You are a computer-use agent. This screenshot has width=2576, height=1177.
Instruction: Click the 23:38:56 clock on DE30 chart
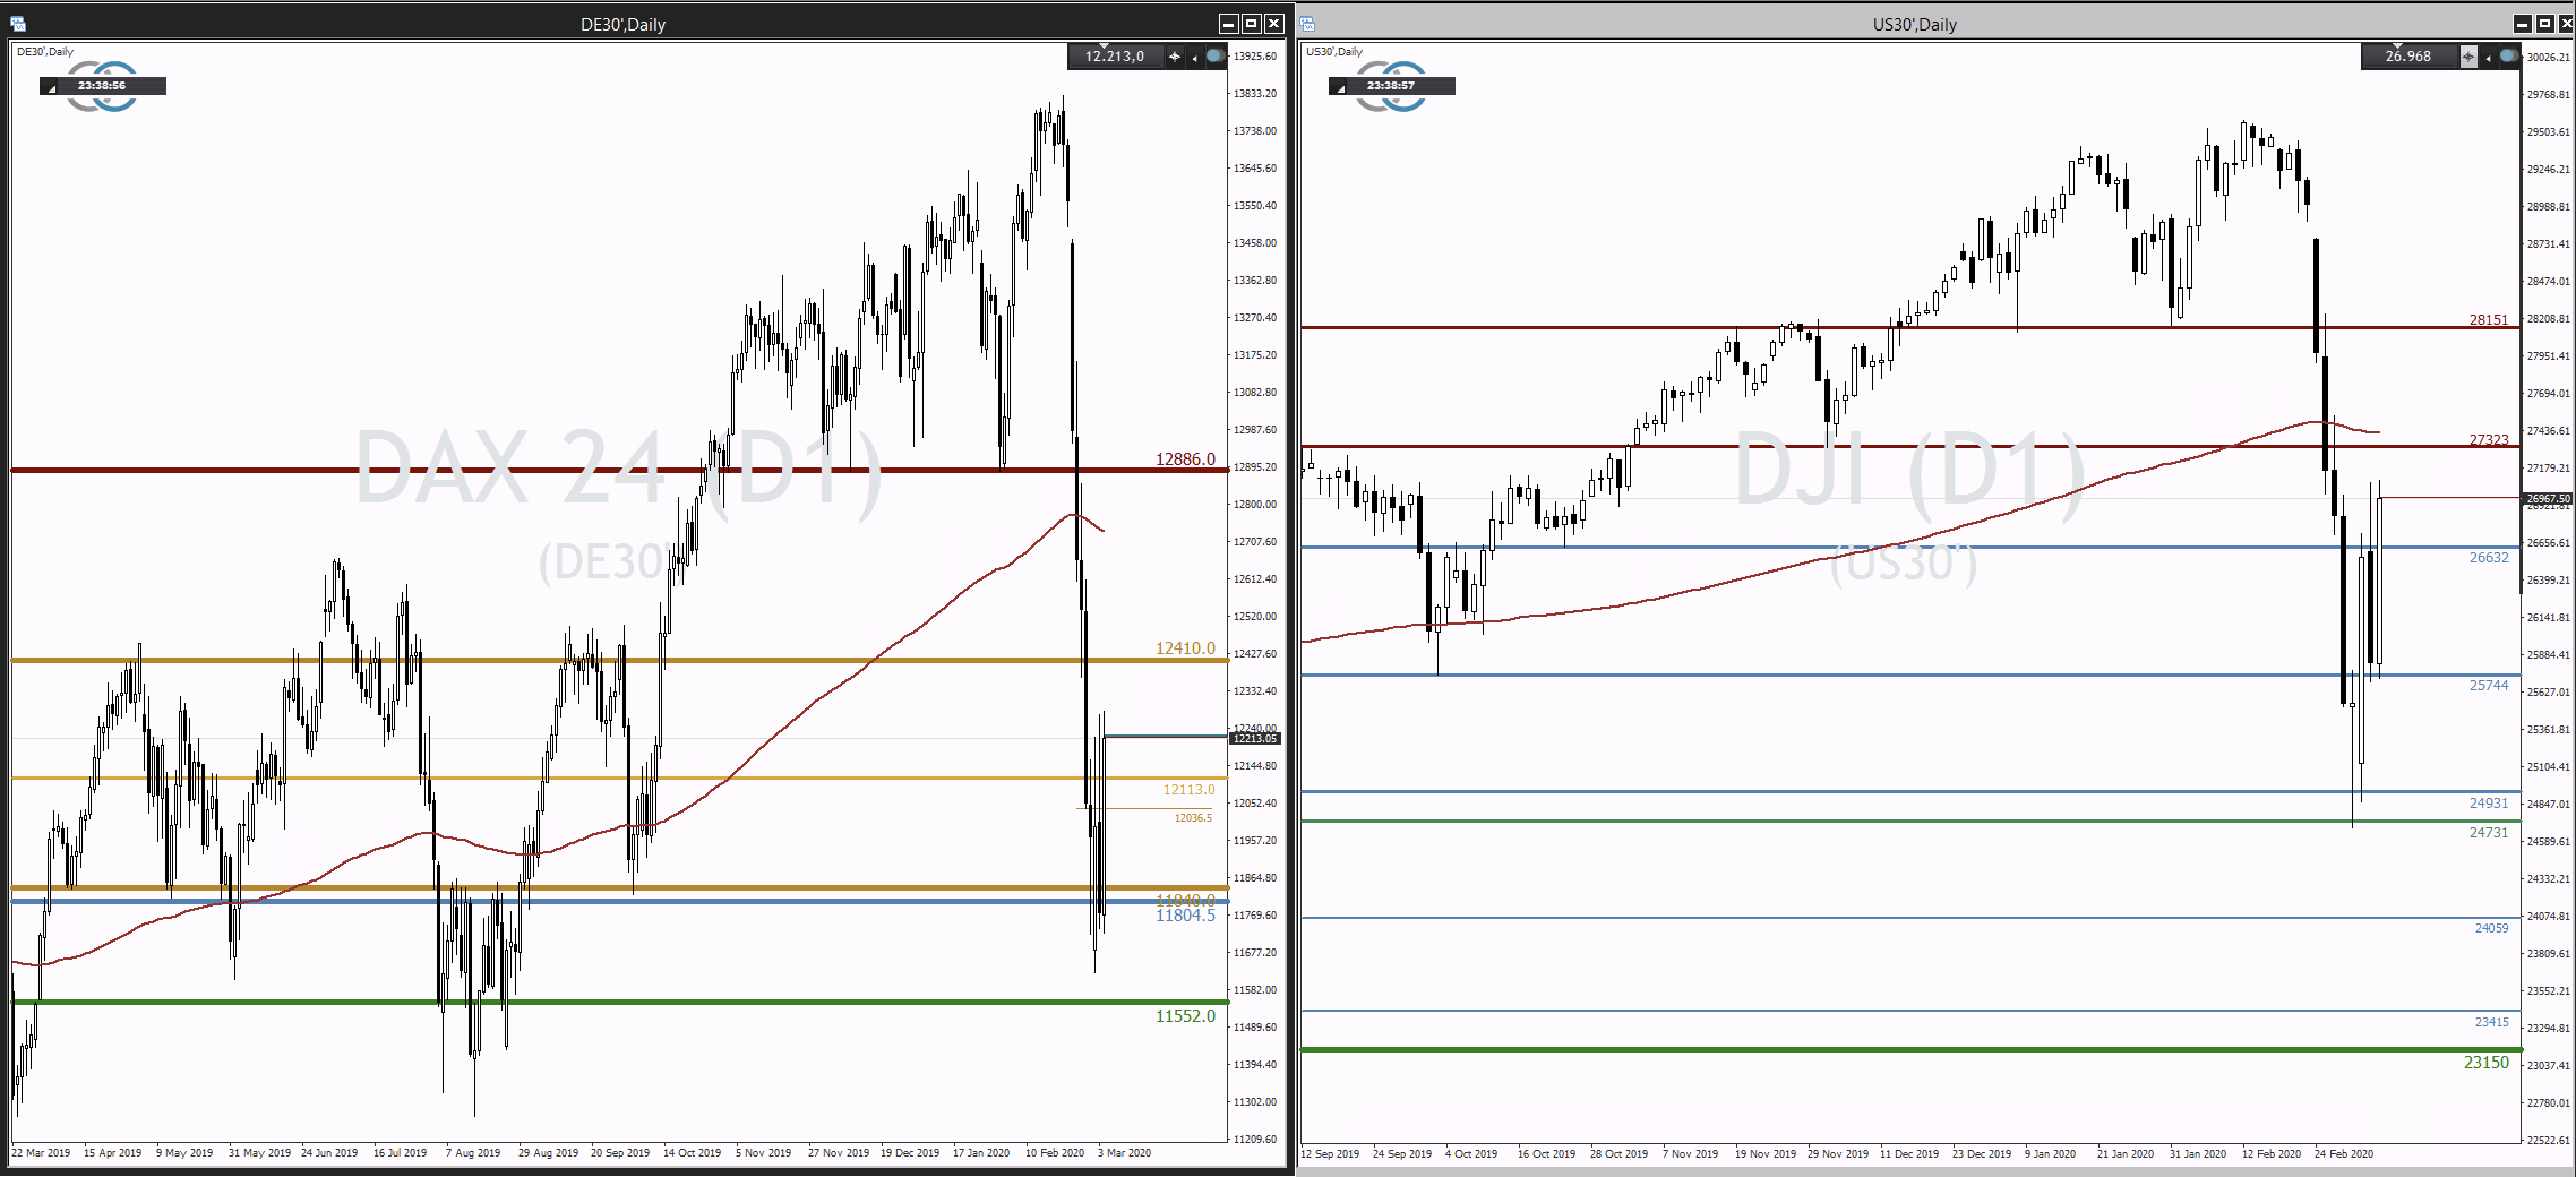point(102,86)
